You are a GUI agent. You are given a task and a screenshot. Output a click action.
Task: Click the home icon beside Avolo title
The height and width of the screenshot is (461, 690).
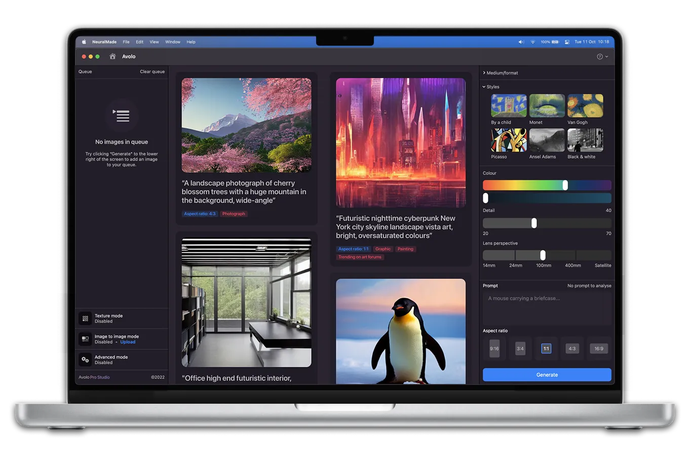[x=112, y=56]
